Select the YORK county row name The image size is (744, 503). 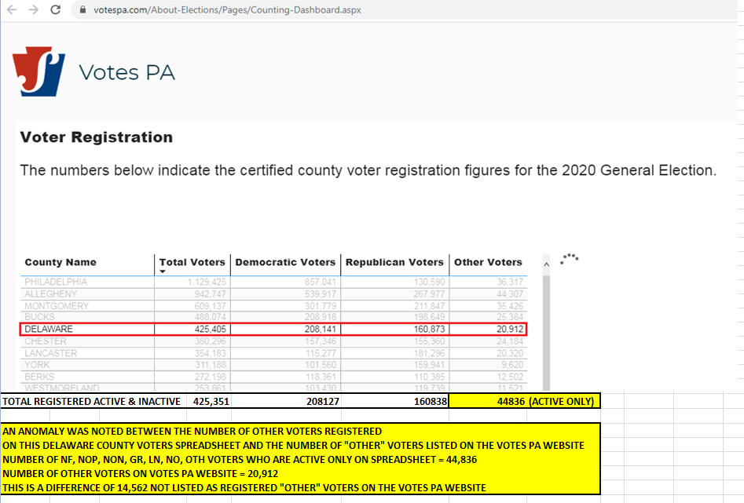(37, 365)
